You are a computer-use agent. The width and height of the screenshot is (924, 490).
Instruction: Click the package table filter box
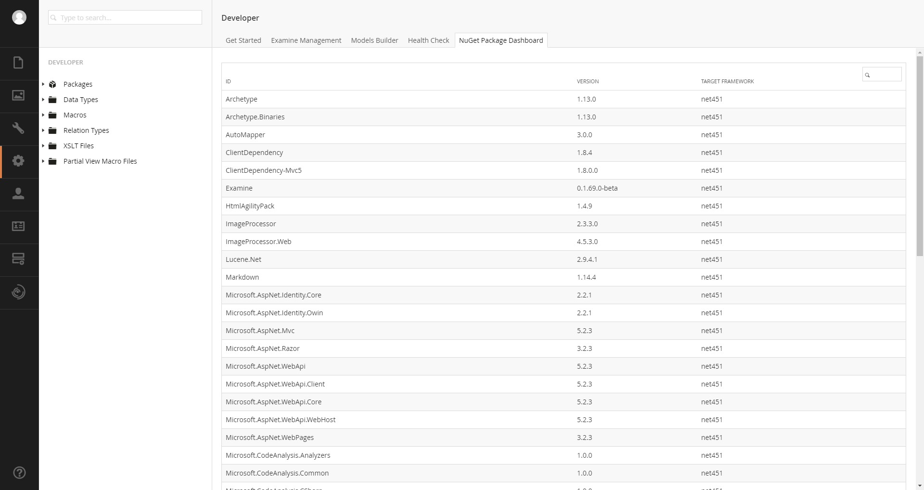882,75
